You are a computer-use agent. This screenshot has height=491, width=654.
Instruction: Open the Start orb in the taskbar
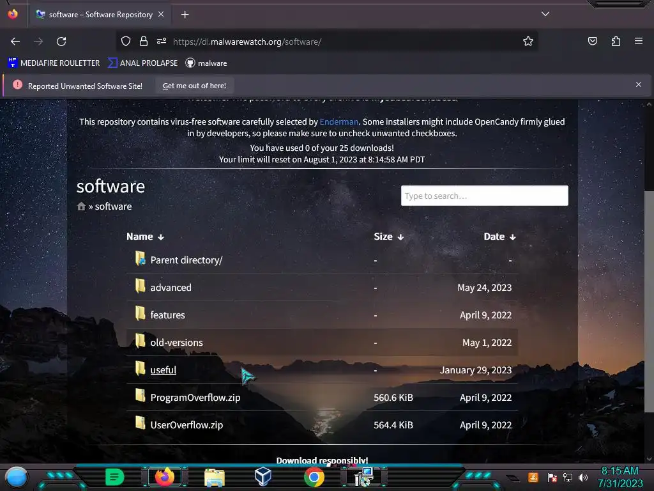click(x=17, y=477)
